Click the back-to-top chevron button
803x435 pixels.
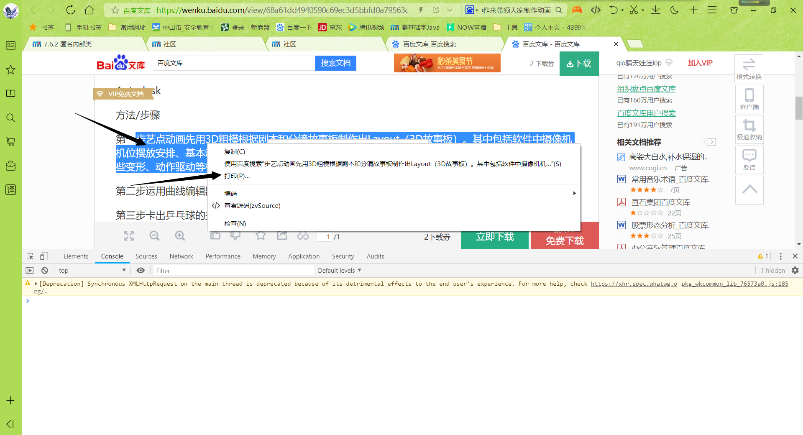pos(749,190)
